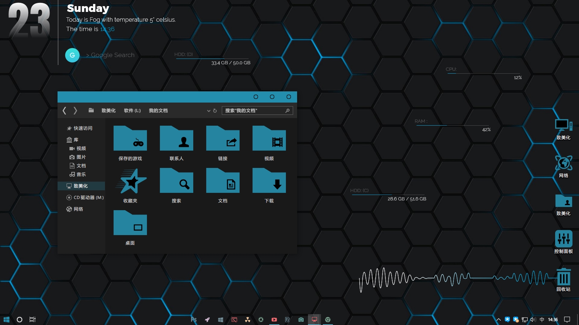Select 网络 in the sidebar

pos(75,209)
